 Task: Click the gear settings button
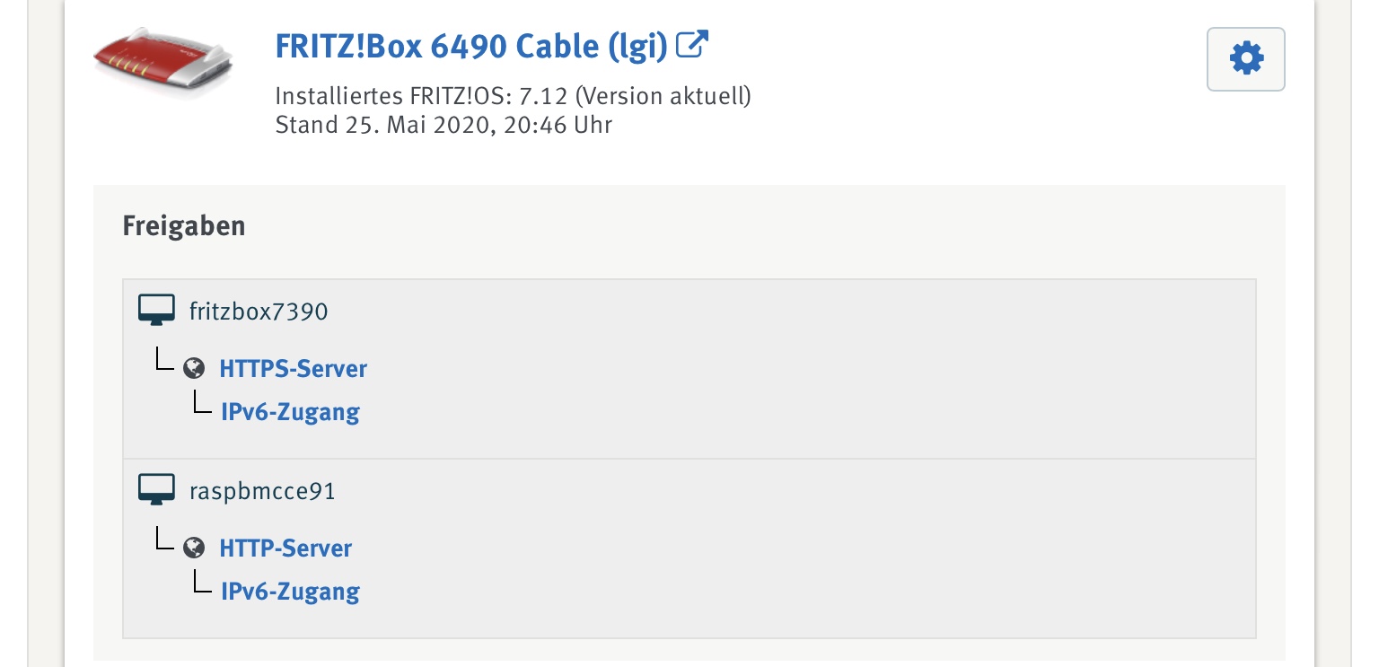click(x=1245, y=59)
